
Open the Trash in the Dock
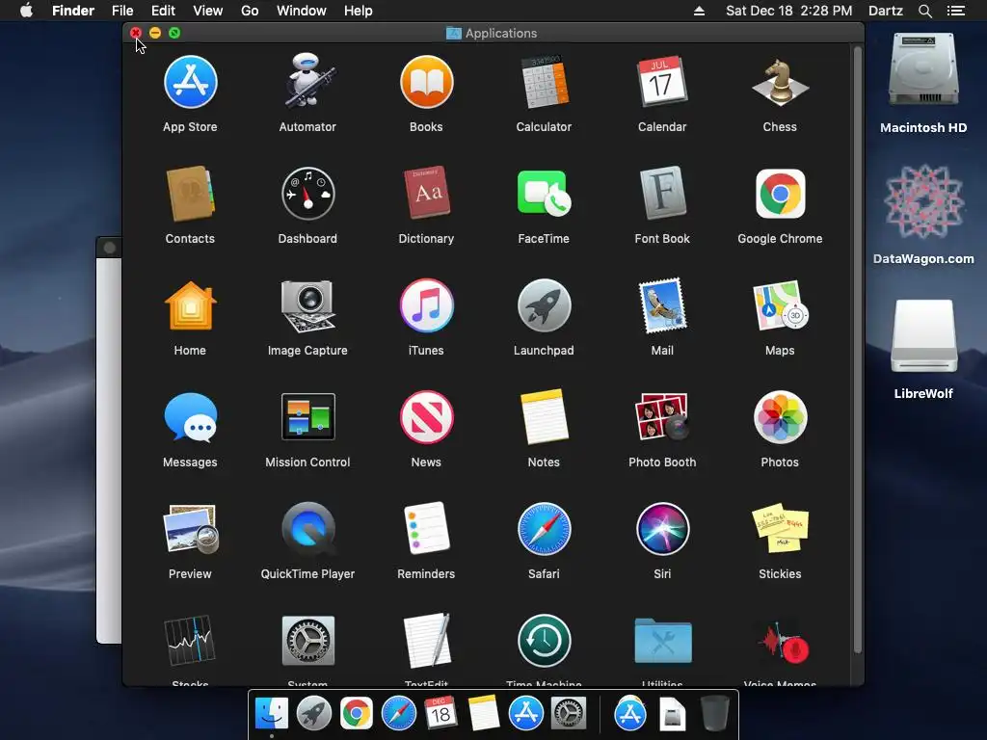(x=715, y=714)
